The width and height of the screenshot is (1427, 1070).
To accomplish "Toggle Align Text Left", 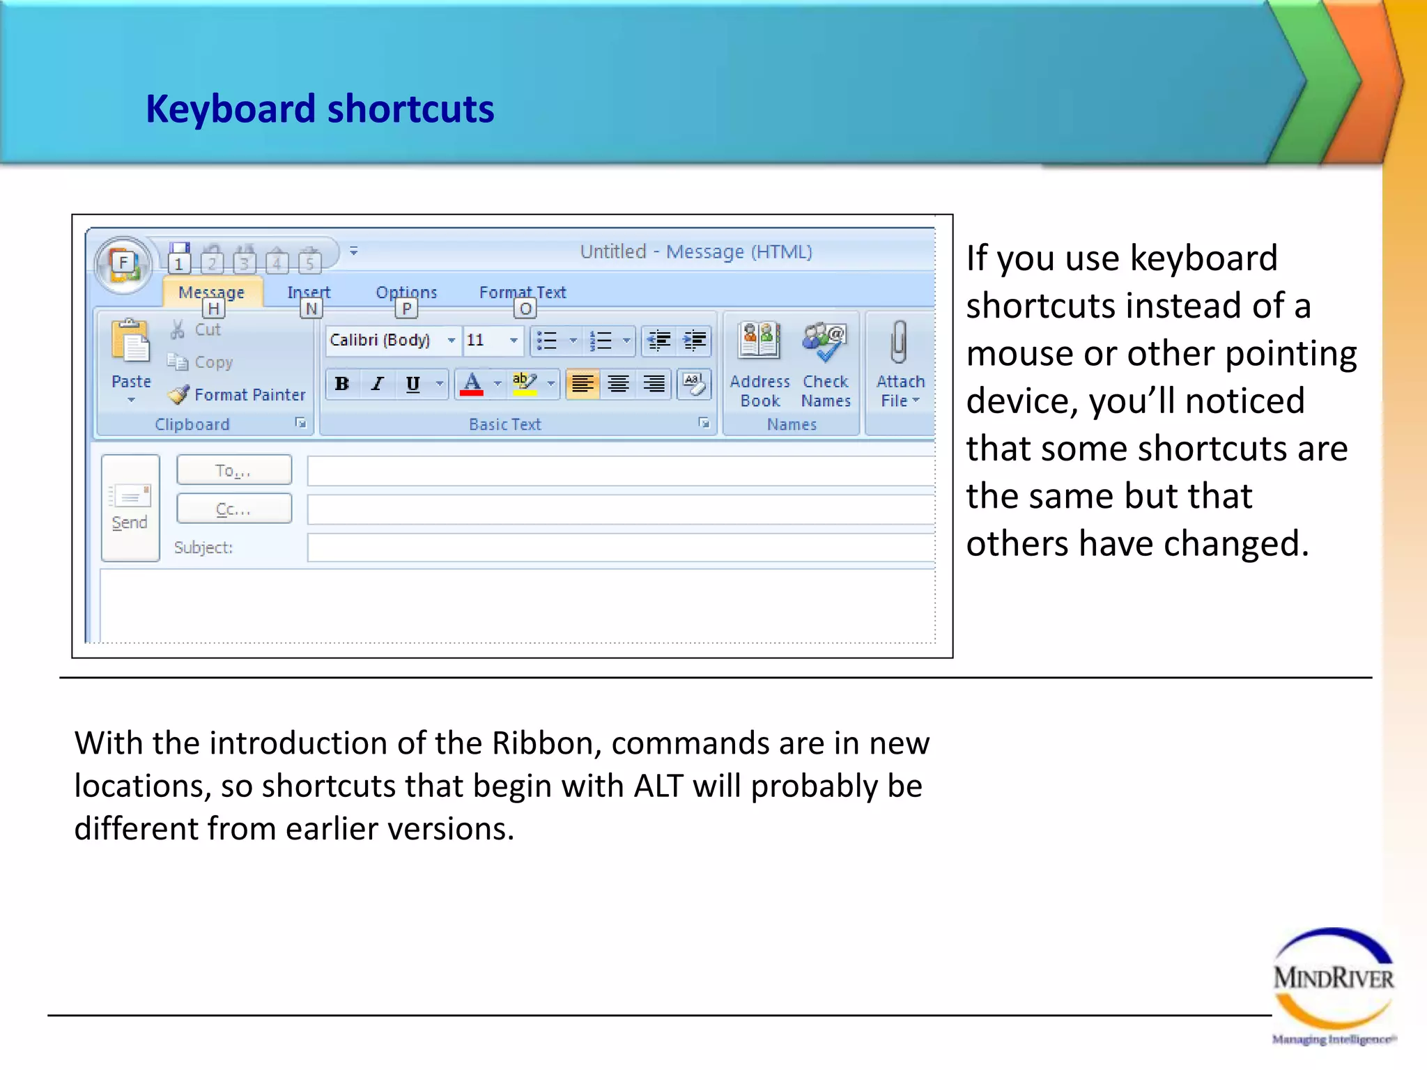I will (x=583, y=384).
